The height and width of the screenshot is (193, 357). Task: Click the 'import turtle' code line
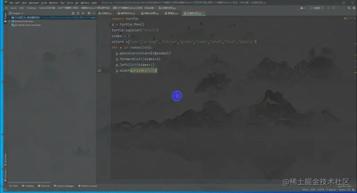125,19
